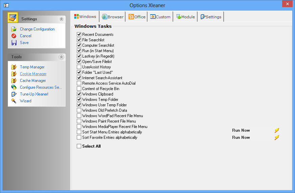
Task: Switch to the Office tab
Action: point(137,17)
